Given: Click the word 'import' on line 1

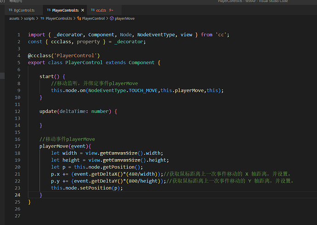Looking at the screenshot, I should point(36,35).
